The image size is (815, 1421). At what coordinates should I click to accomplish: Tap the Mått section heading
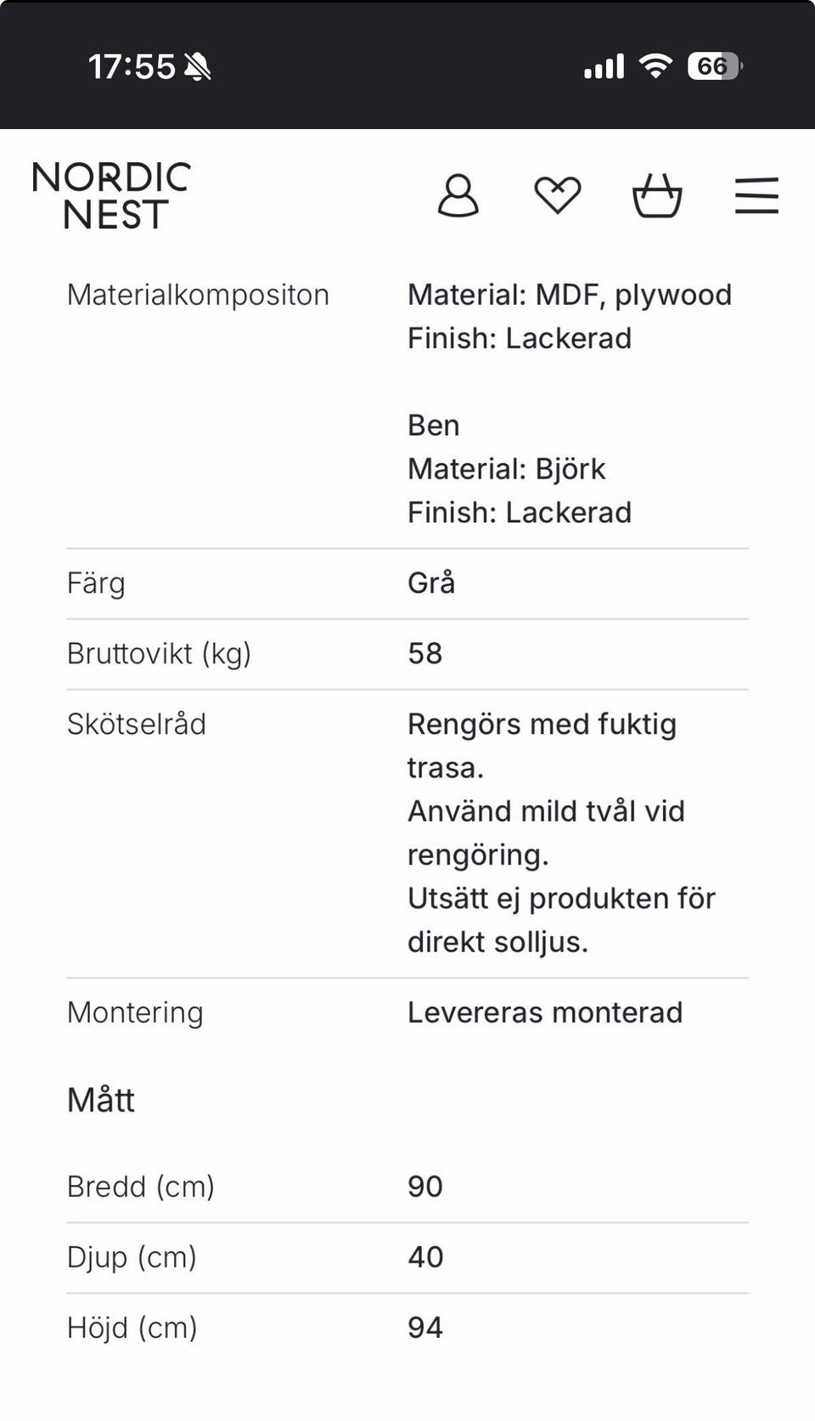click(x=101, y=1099)
